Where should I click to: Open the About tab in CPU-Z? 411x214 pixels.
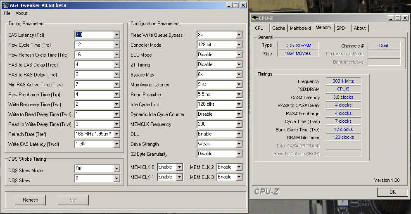coord(360,28)
